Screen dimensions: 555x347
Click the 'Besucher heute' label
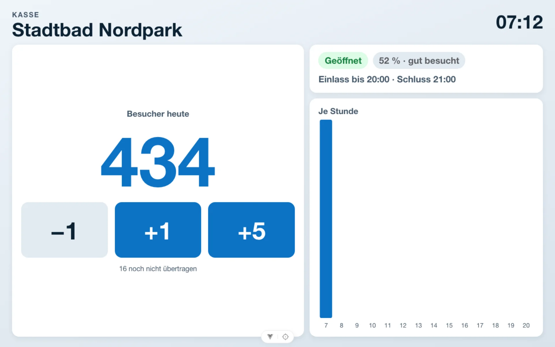(x=158, y=114)
